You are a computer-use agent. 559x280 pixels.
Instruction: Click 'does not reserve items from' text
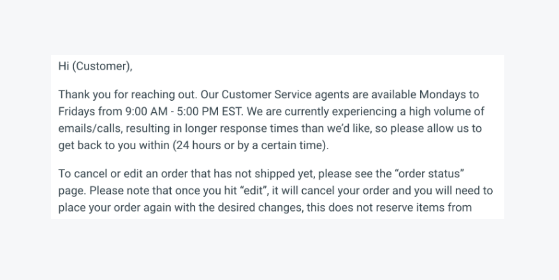(400, 208)
